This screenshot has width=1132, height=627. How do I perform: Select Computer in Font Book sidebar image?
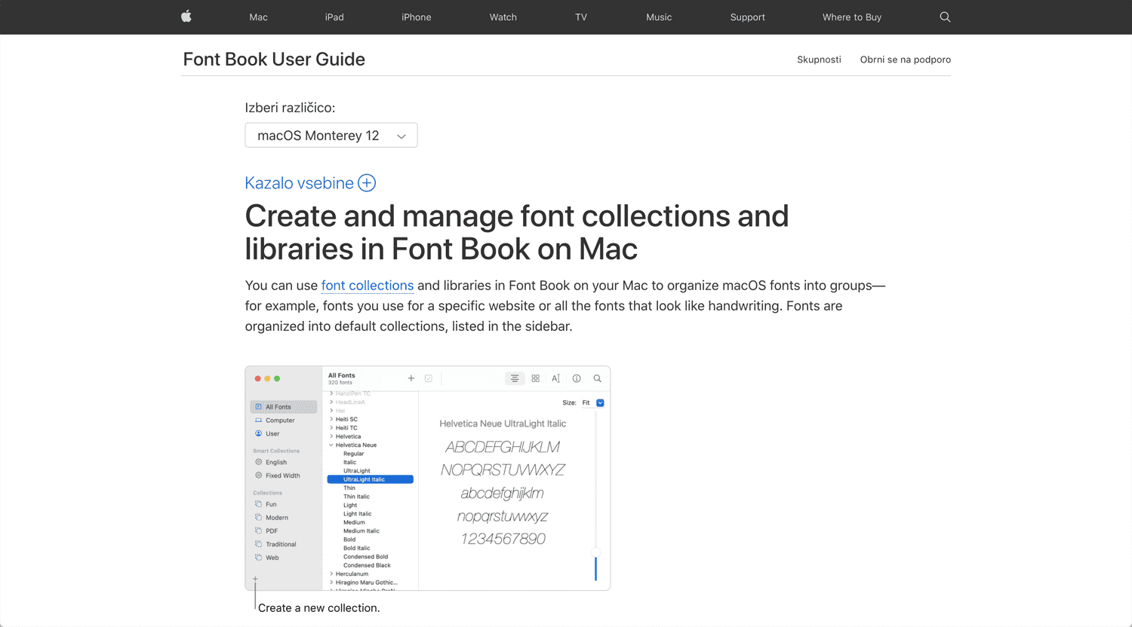pyautogui.click(x=280, y=421)
